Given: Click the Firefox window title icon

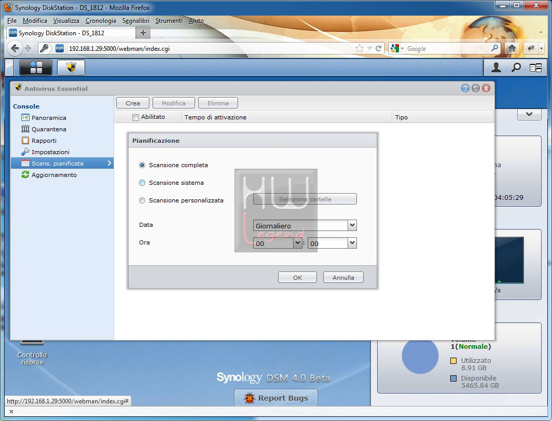Looking at the screenshot, I should tap(8, 7).
